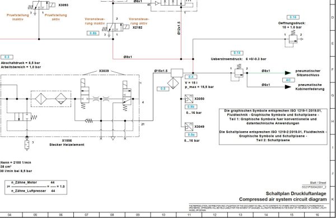Image resolution: width=336 pixels, height=218 pixels.
Task: Click the 0.4 reference tag
Action: [x=191, y=77]
